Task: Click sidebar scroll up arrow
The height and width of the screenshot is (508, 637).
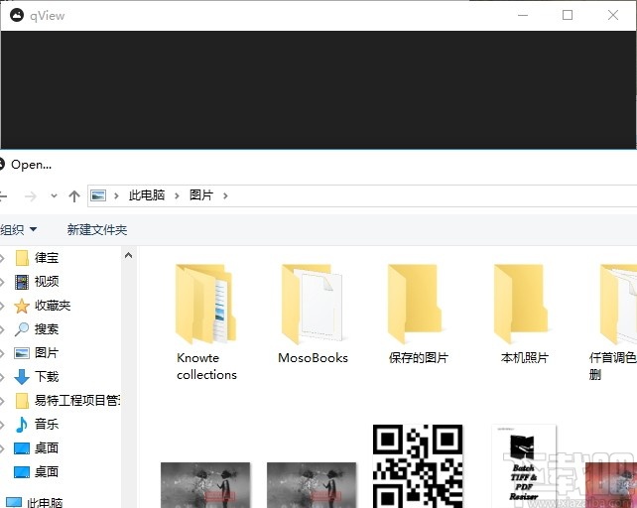Action: pyautogui.click(x=128, y=255)
